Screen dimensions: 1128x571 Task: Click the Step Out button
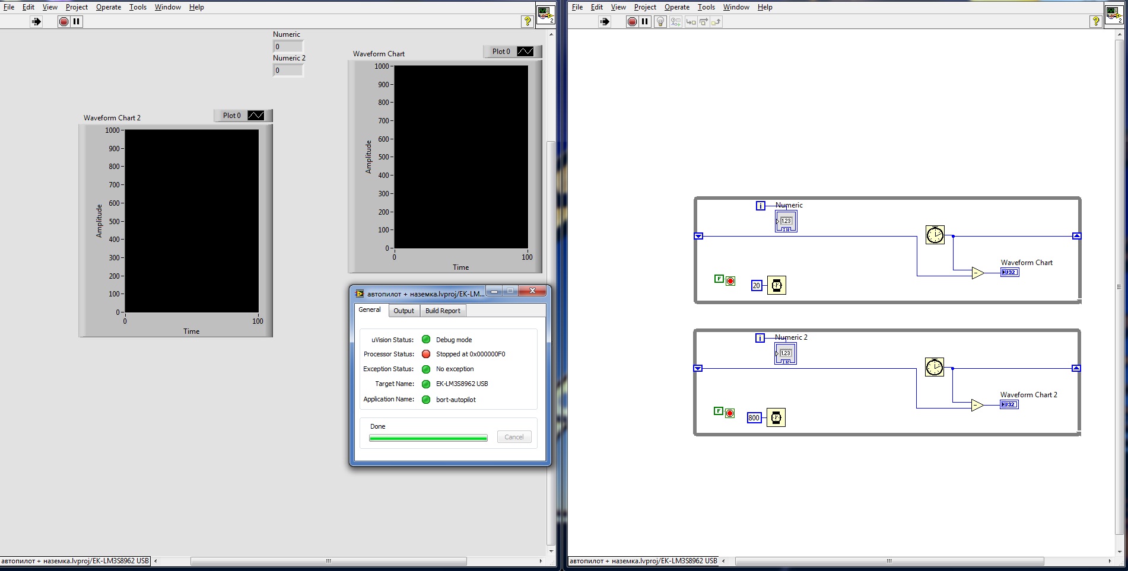(x=716, y=21)
